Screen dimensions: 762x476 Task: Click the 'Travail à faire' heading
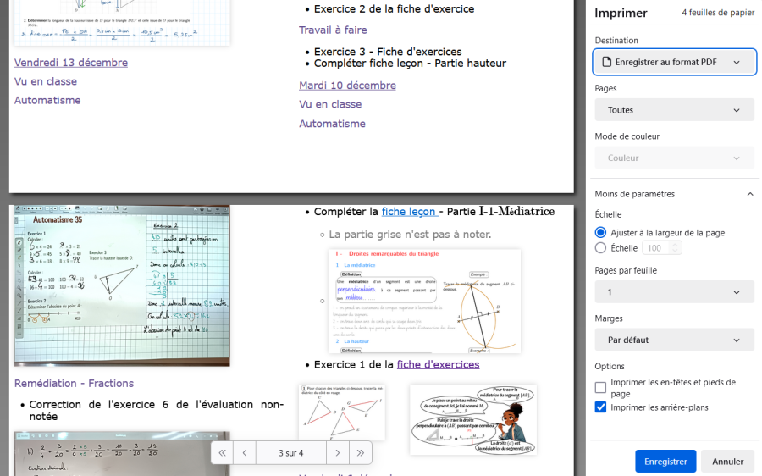tap(333, 30)
